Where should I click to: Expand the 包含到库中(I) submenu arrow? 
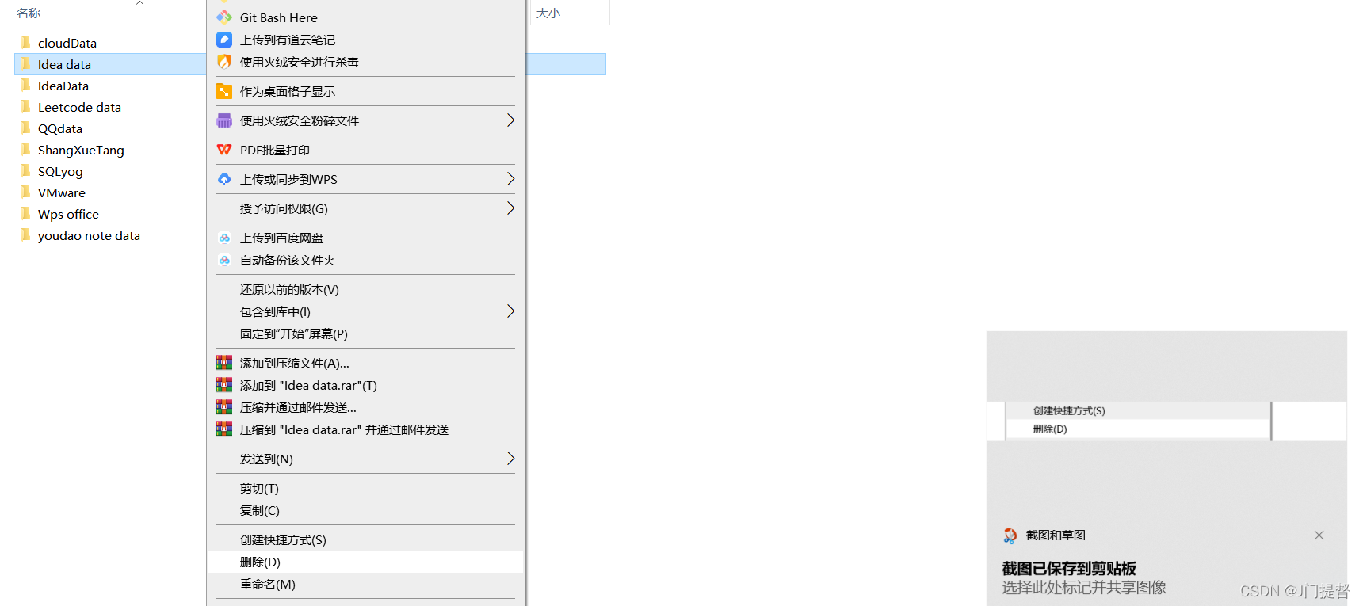click(510, 311)
